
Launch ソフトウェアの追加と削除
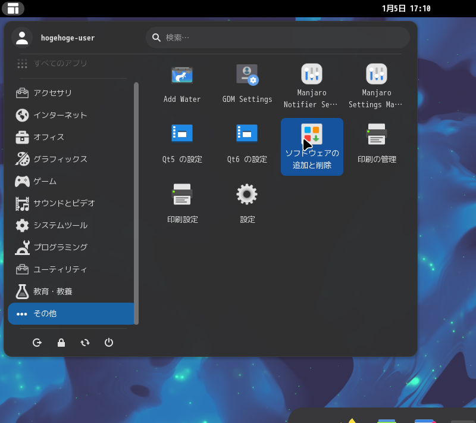click(x=312, y=146)
